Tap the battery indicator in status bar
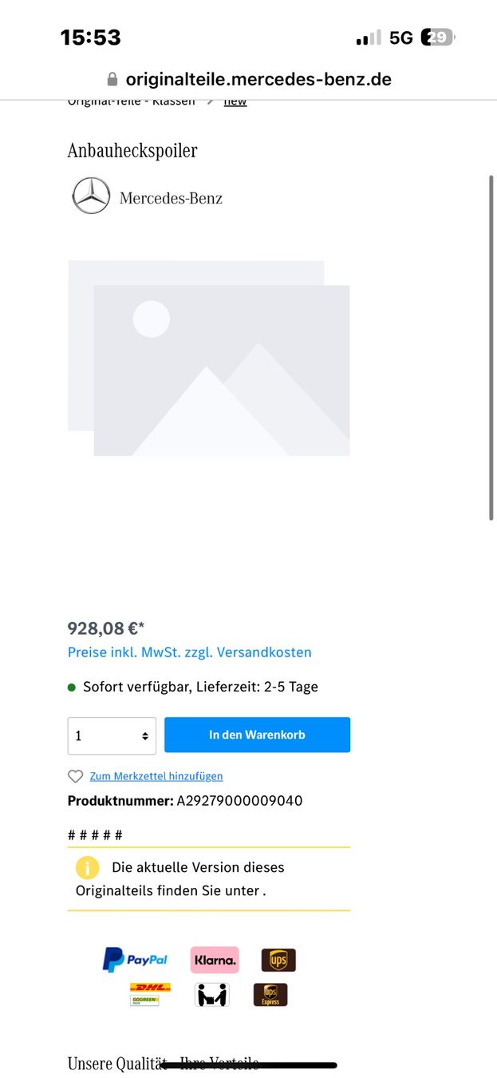The image size is (497, 1078). [438, 37]
